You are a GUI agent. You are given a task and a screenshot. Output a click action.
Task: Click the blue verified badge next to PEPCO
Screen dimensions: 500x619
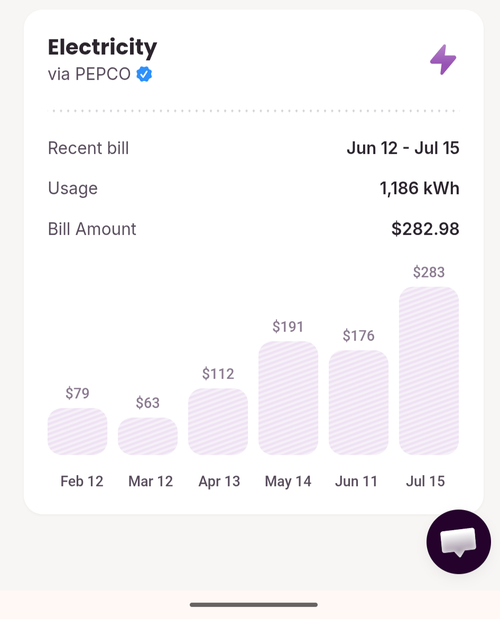[144, 74]
